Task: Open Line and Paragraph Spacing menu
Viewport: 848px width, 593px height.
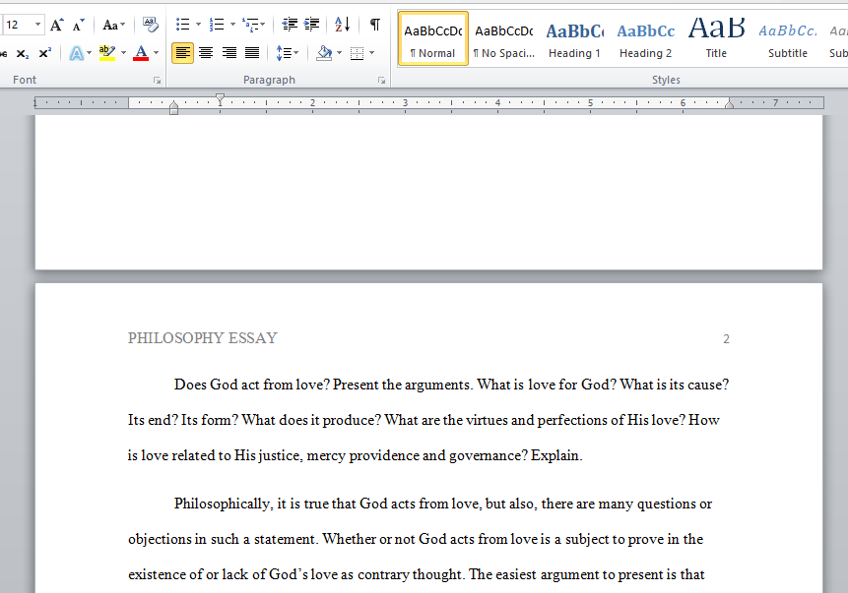Action: 288,53
